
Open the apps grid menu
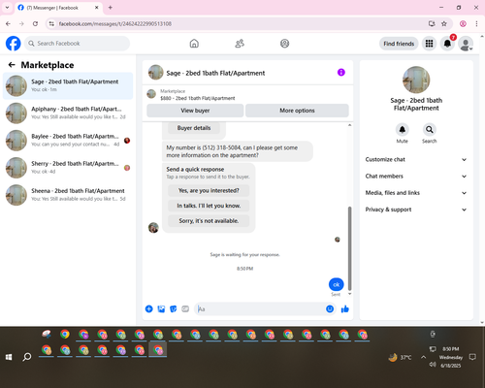(x=429, y=44)
